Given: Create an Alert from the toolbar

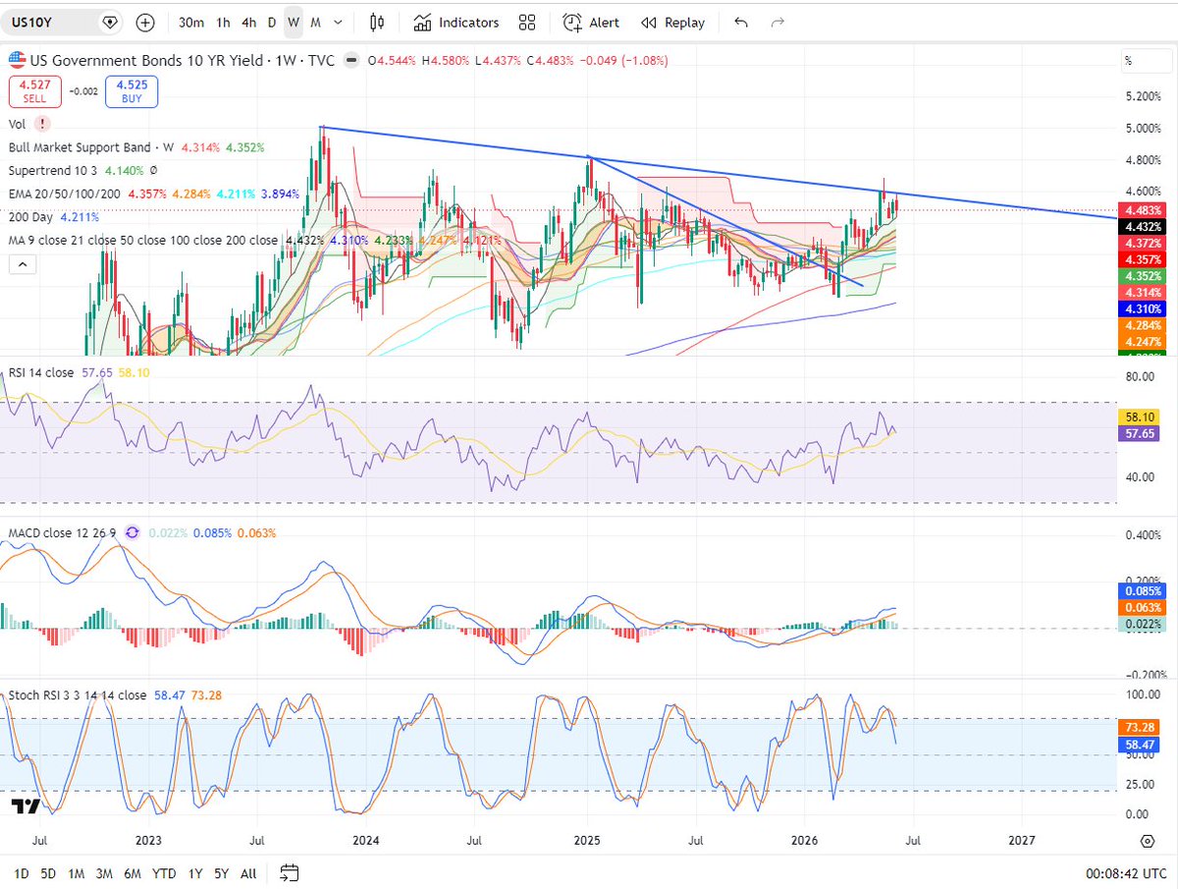Looking at the screenshot, I should tap(592, 22).
